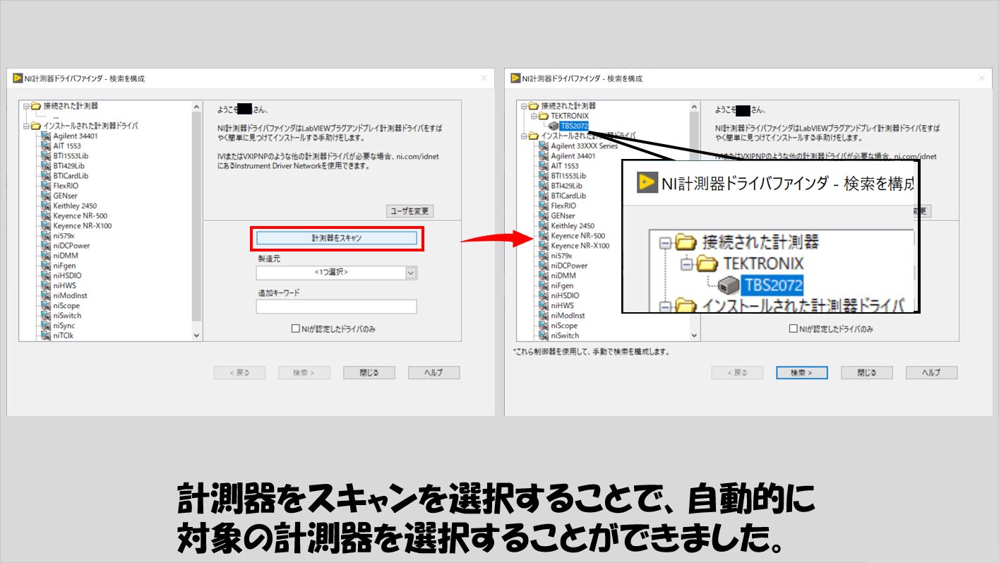Collapse the TEKTRONIX node in right window
The image size is (999, 563).
[x=534, y=116]
